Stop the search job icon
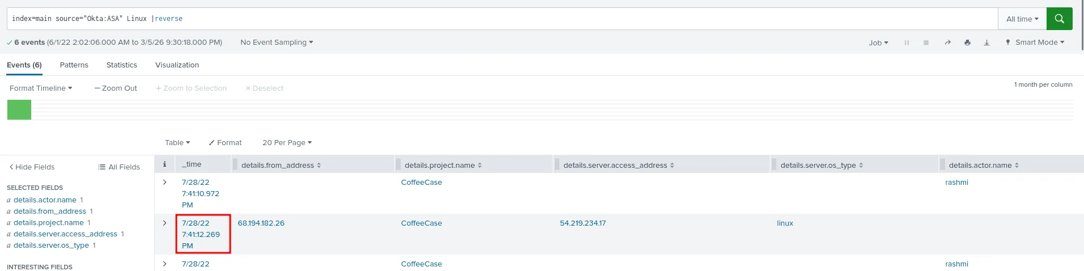The height and width of the screenshot is (271, 1084). pyautogui.click(x=926, y=43)
